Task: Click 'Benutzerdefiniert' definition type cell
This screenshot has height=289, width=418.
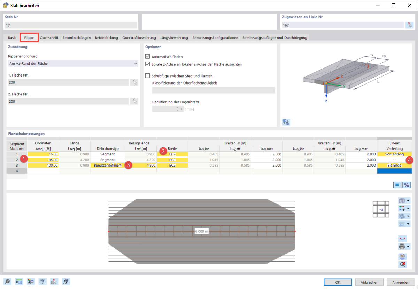Action: pos(108,166)
